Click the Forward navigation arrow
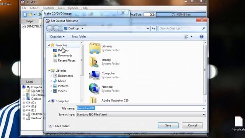This screenshot has height=138, width=245. click(x=56, y=28)
